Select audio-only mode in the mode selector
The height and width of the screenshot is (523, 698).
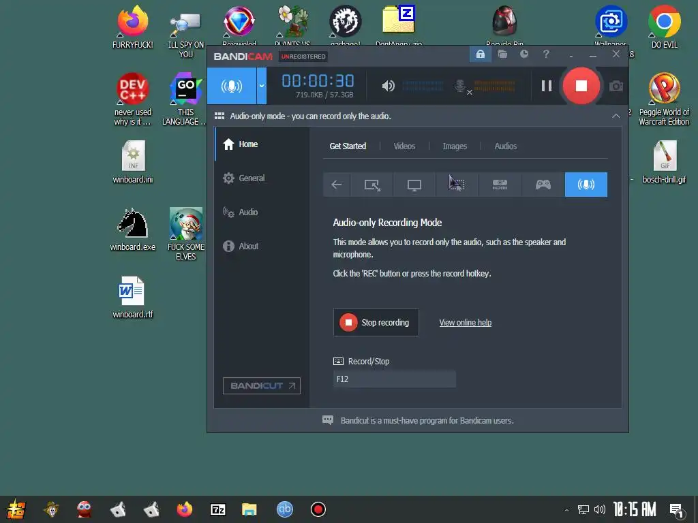pyautogui.click(x=586, y=185)
